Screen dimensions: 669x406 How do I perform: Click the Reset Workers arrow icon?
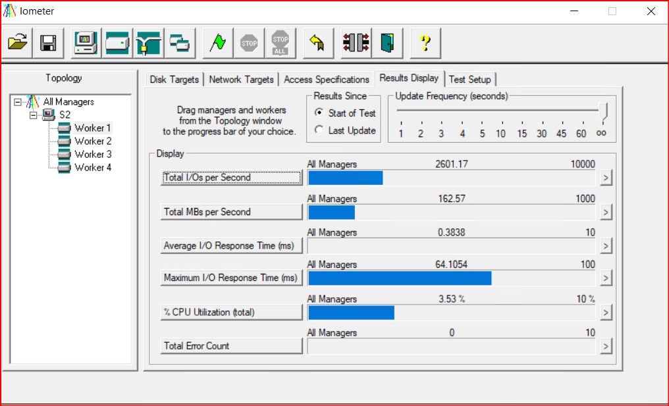(x=317, y=43)
